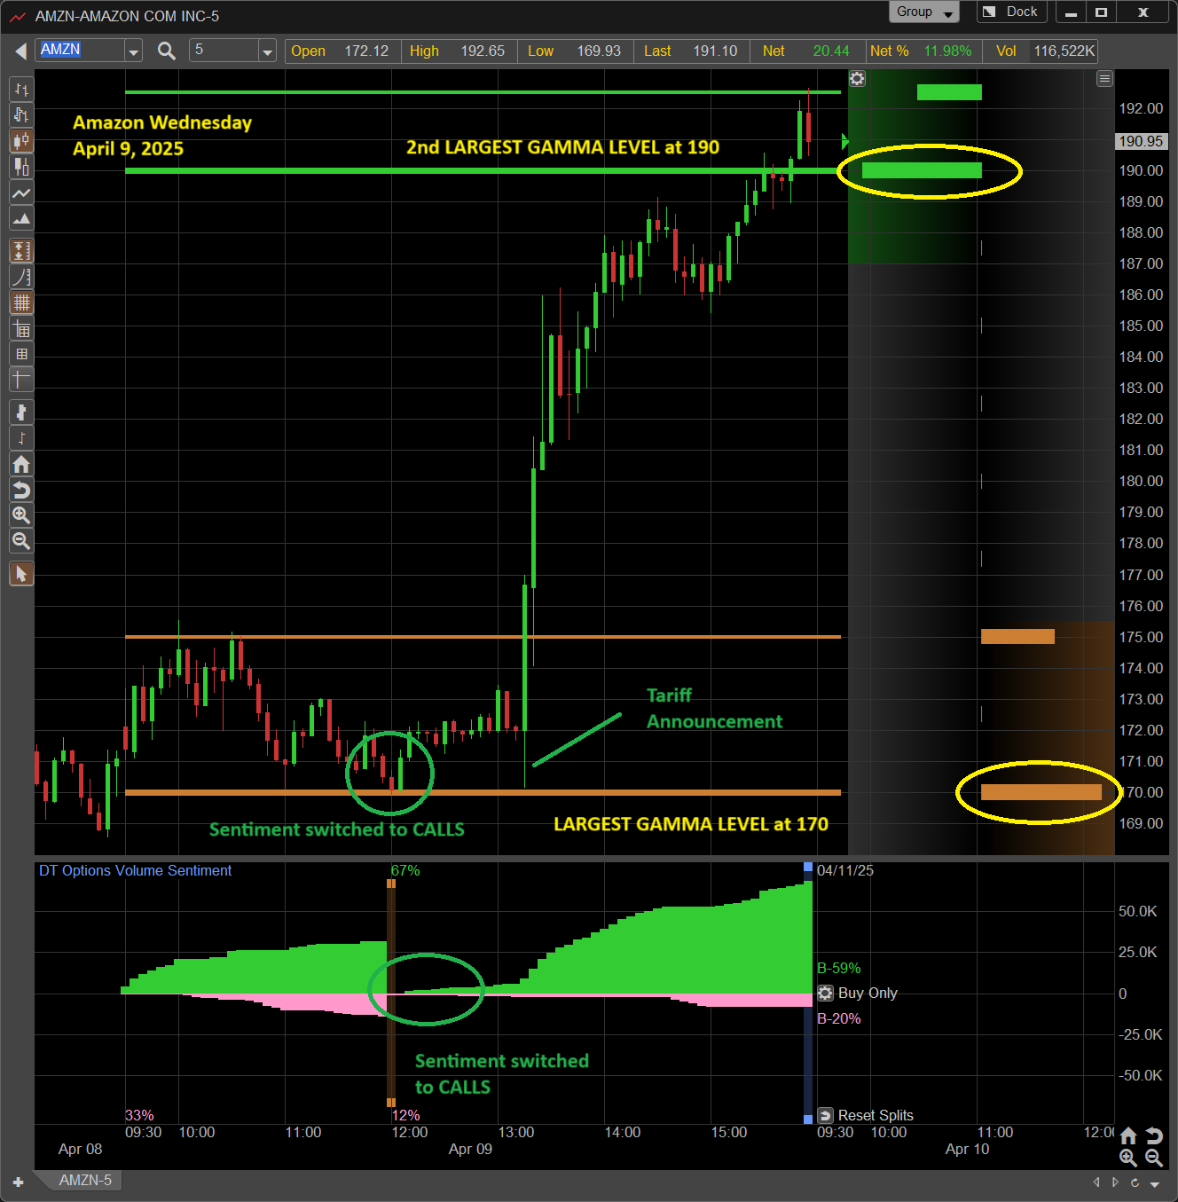Click the orange 175 gamma bar
Viewport: 1178px width, 1202px height.
pos(1017,636)
